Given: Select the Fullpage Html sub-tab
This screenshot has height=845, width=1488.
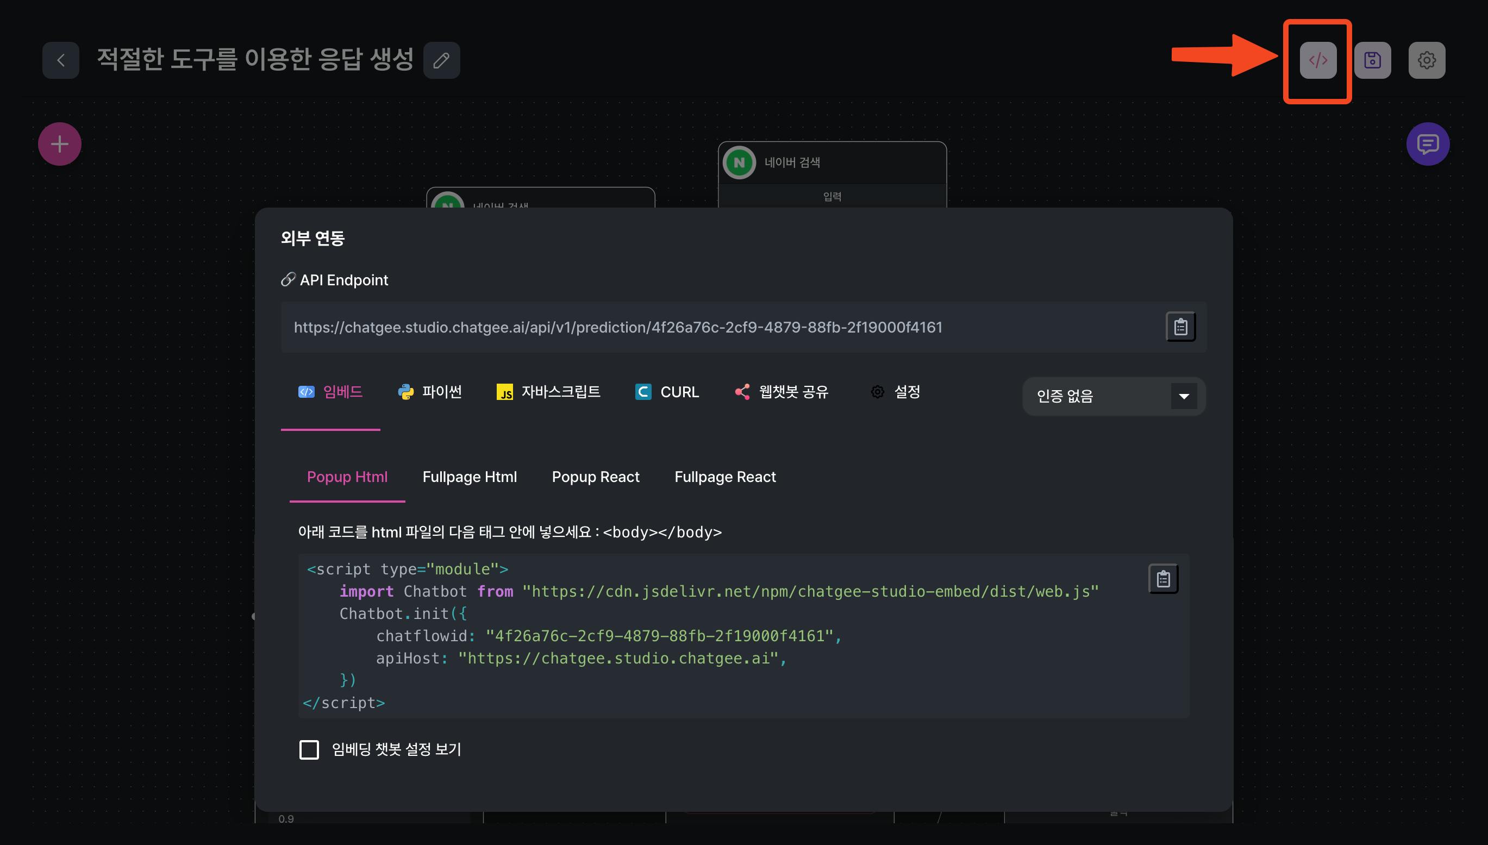Looking at the screenshot, I should coord(470,477).
